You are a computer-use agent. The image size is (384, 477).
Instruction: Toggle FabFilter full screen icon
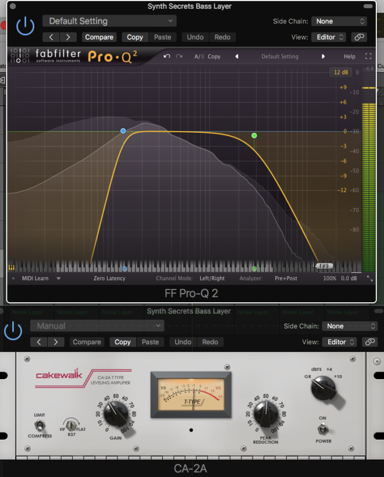pos(368,56)
